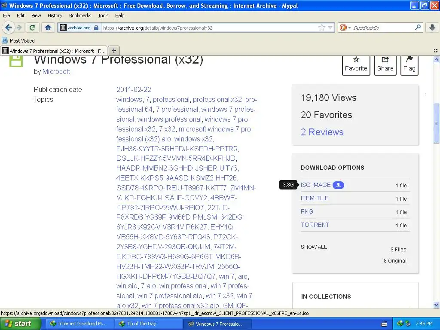Click the DSLJK-HFZZY-5VVMN-5RR4D-KFHJD topic
The image size is (440, 330).
pos(176,158)
